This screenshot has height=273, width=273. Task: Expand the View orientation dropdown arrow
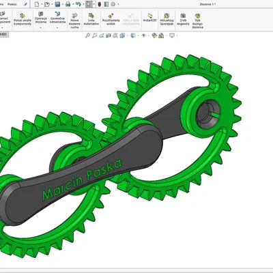127,35
